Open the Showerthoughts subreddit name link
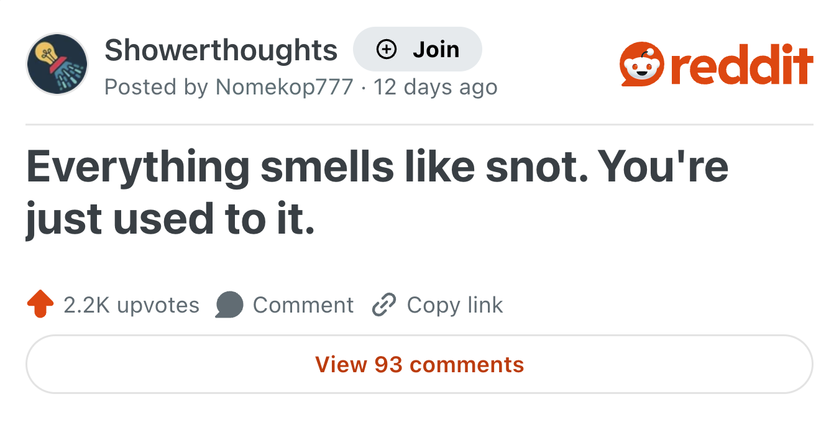839x435 pixels. pos(221,50)
